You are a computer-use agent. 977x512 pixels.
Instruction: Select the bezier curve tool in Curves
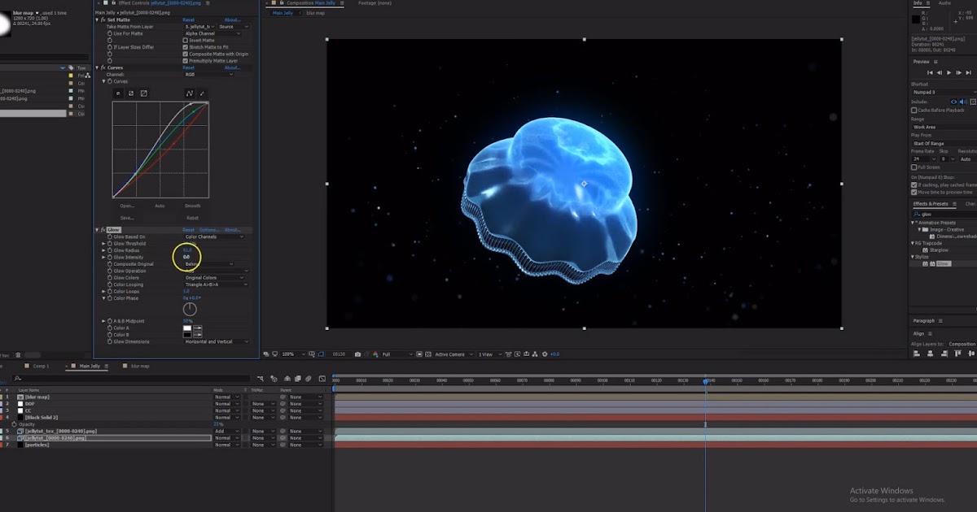click(x=190, y=93)
